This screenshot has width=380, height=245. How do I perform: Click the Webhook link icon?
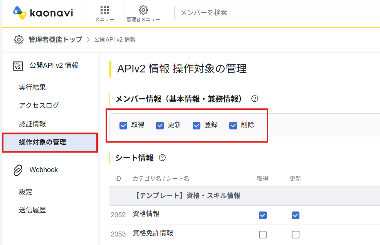click(18, 170)
